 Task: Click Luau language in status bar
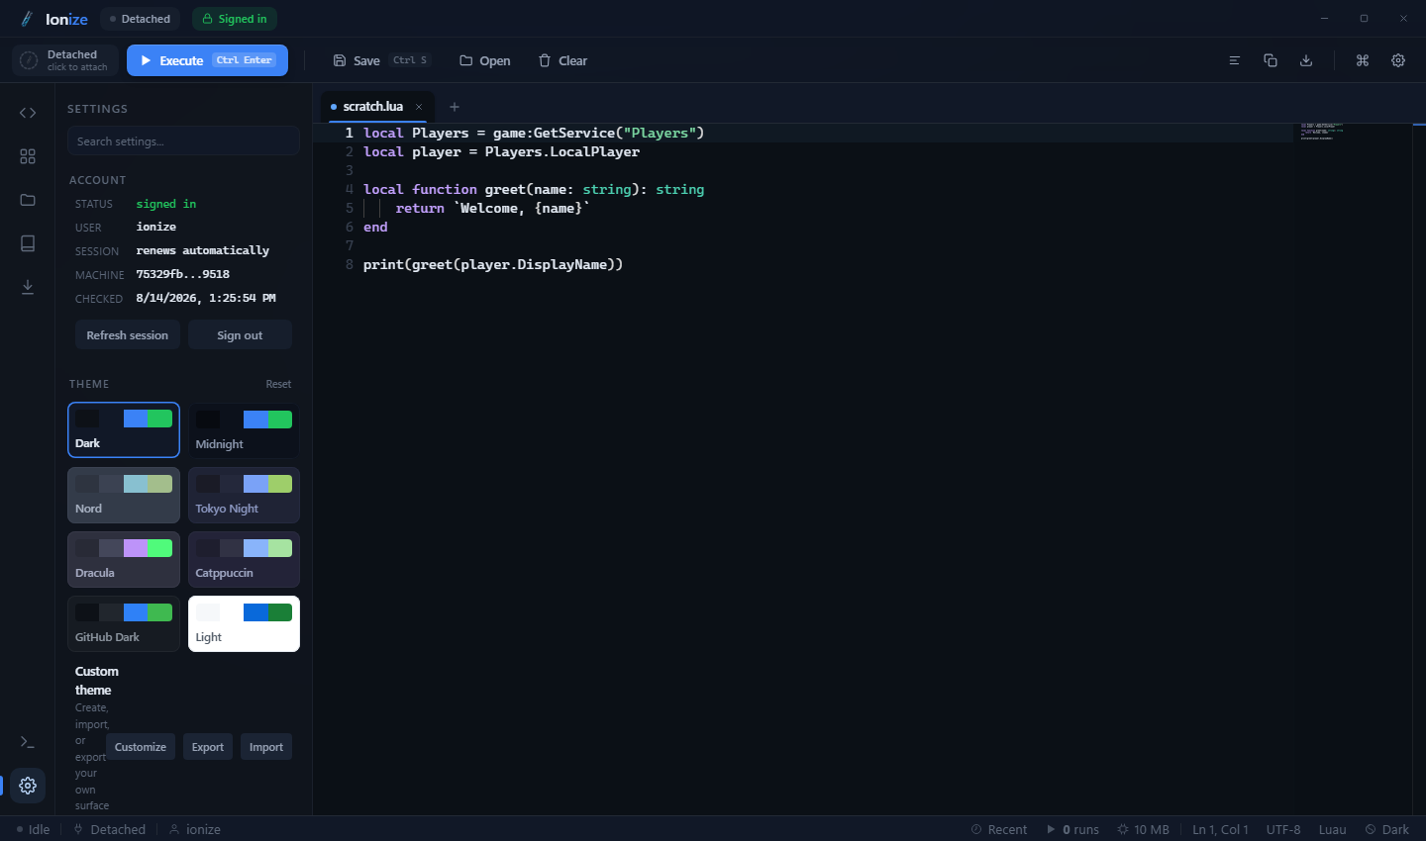coord(1332,829)
